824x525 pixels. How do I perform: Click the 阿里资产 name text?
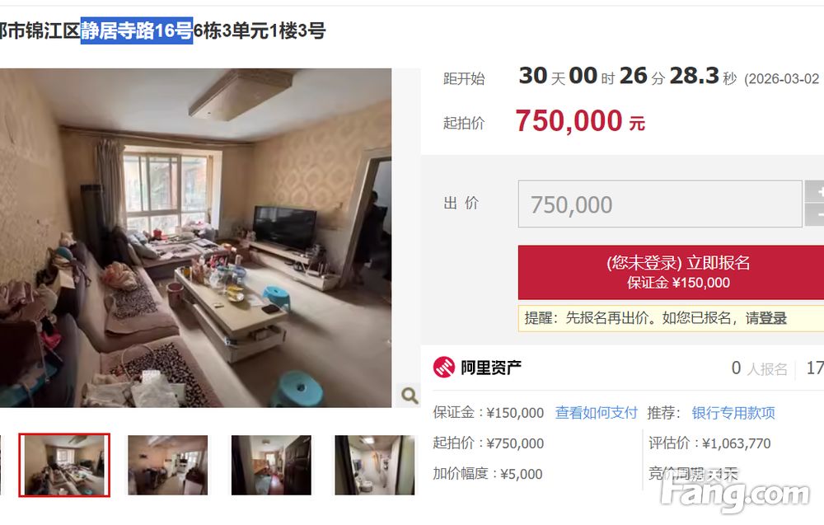tap(491, 368)
